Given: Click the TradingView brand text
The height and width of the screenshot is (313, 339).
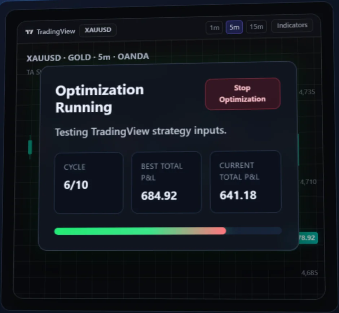Looking at the screenshot, I should (x=56, y=32).
